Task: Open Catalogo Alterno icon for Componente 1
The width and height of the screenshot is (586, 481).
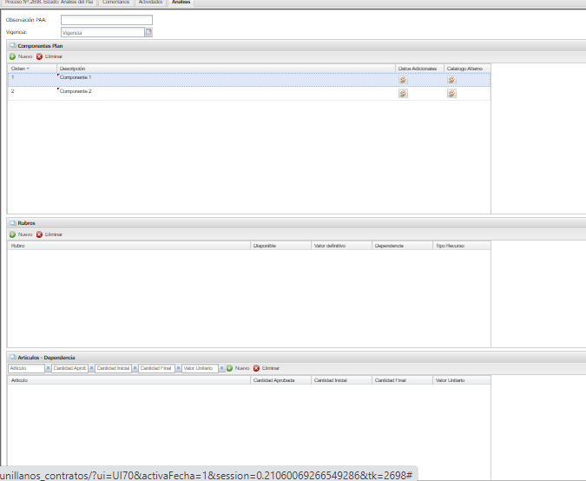Action: point(451,80)
